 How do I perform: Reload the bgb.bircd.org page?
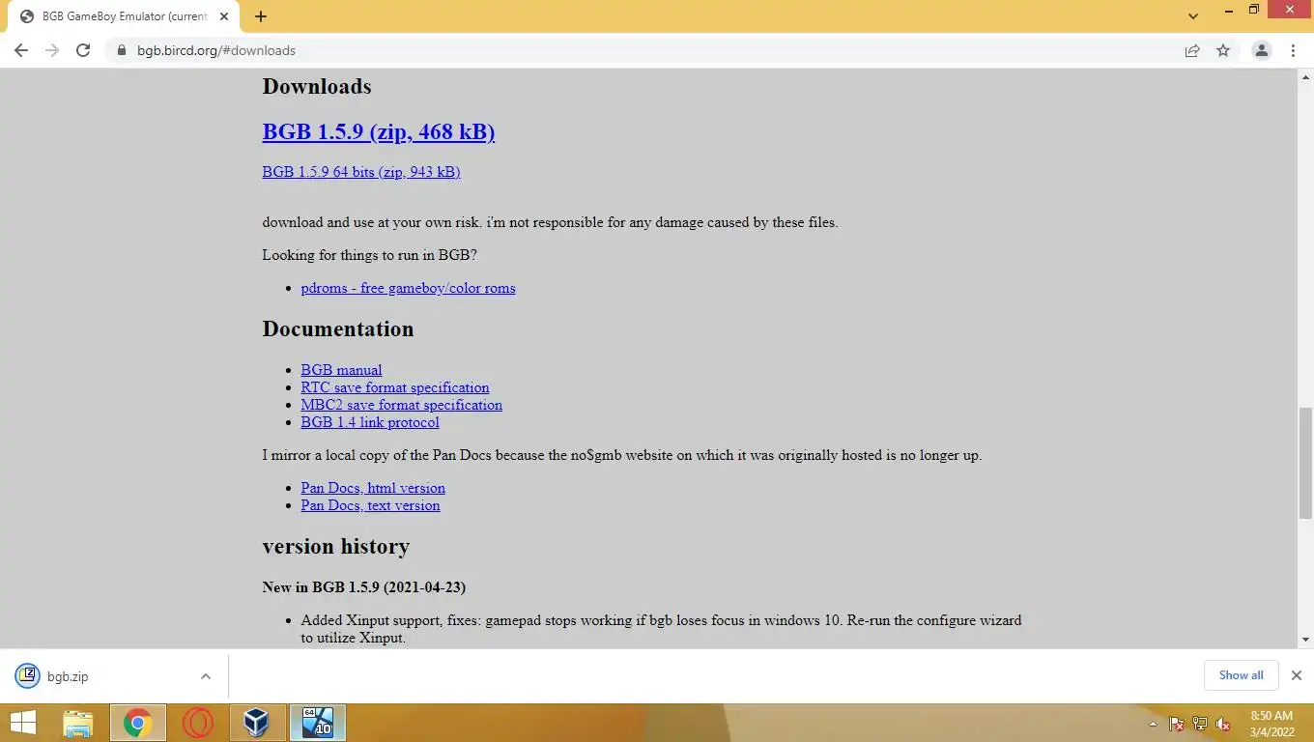(x=83, y=50)
